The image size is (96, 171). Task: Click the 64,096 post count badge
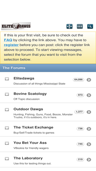pos(79,80)
